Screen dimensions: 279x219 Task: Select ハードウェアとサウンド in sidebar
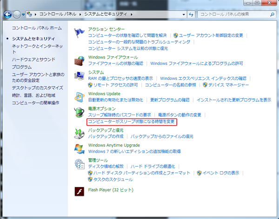[33, 59]
